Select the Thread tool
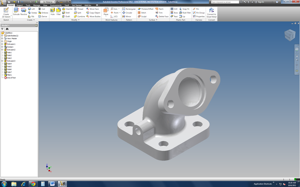This screenshot has width=300, height=187. tap(79, 9)
